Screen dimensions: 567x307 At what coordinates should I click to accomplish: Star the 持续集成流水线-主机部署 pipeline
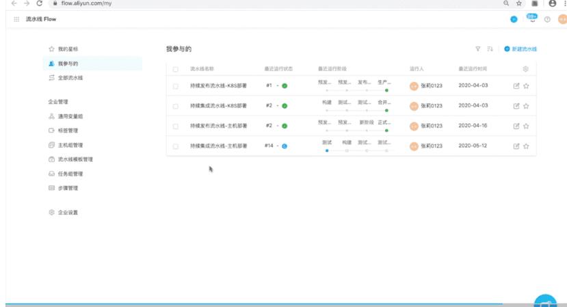[x=526, y=146]
